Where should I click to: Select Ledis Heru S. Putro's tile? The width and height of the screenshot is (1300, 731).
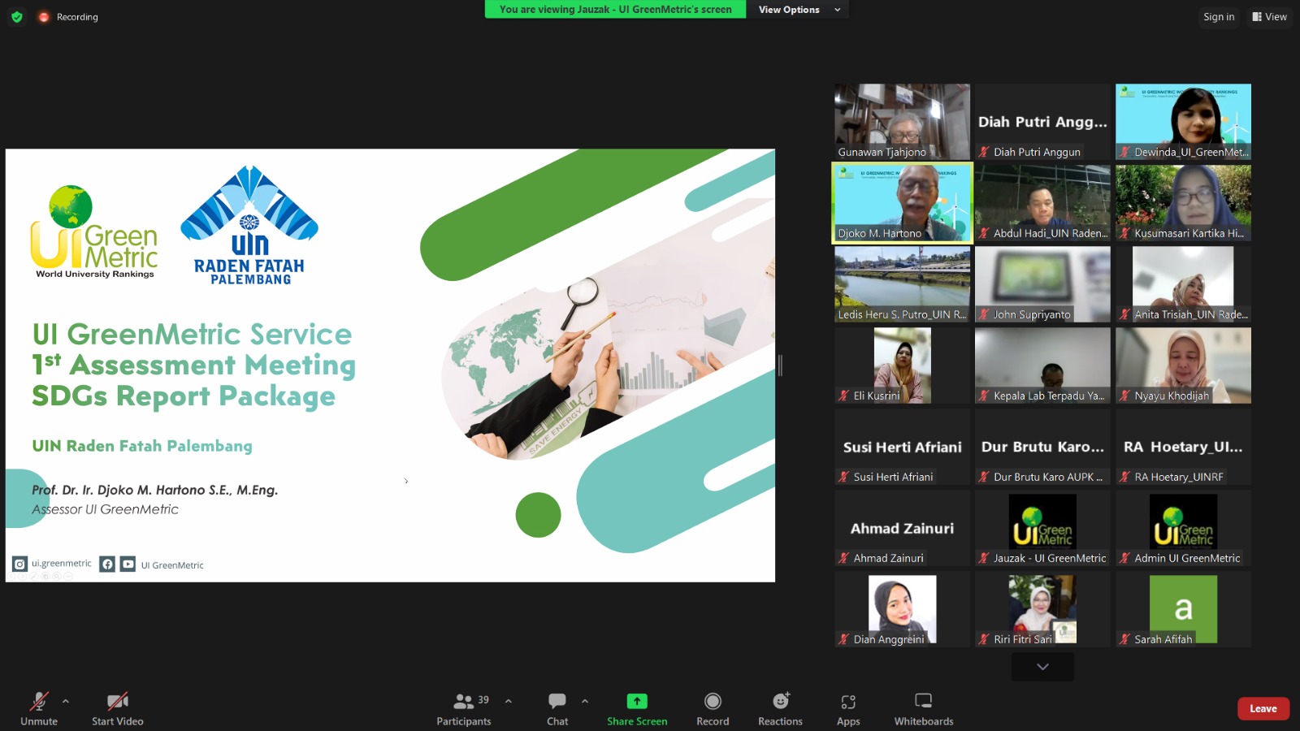(902, 284)
